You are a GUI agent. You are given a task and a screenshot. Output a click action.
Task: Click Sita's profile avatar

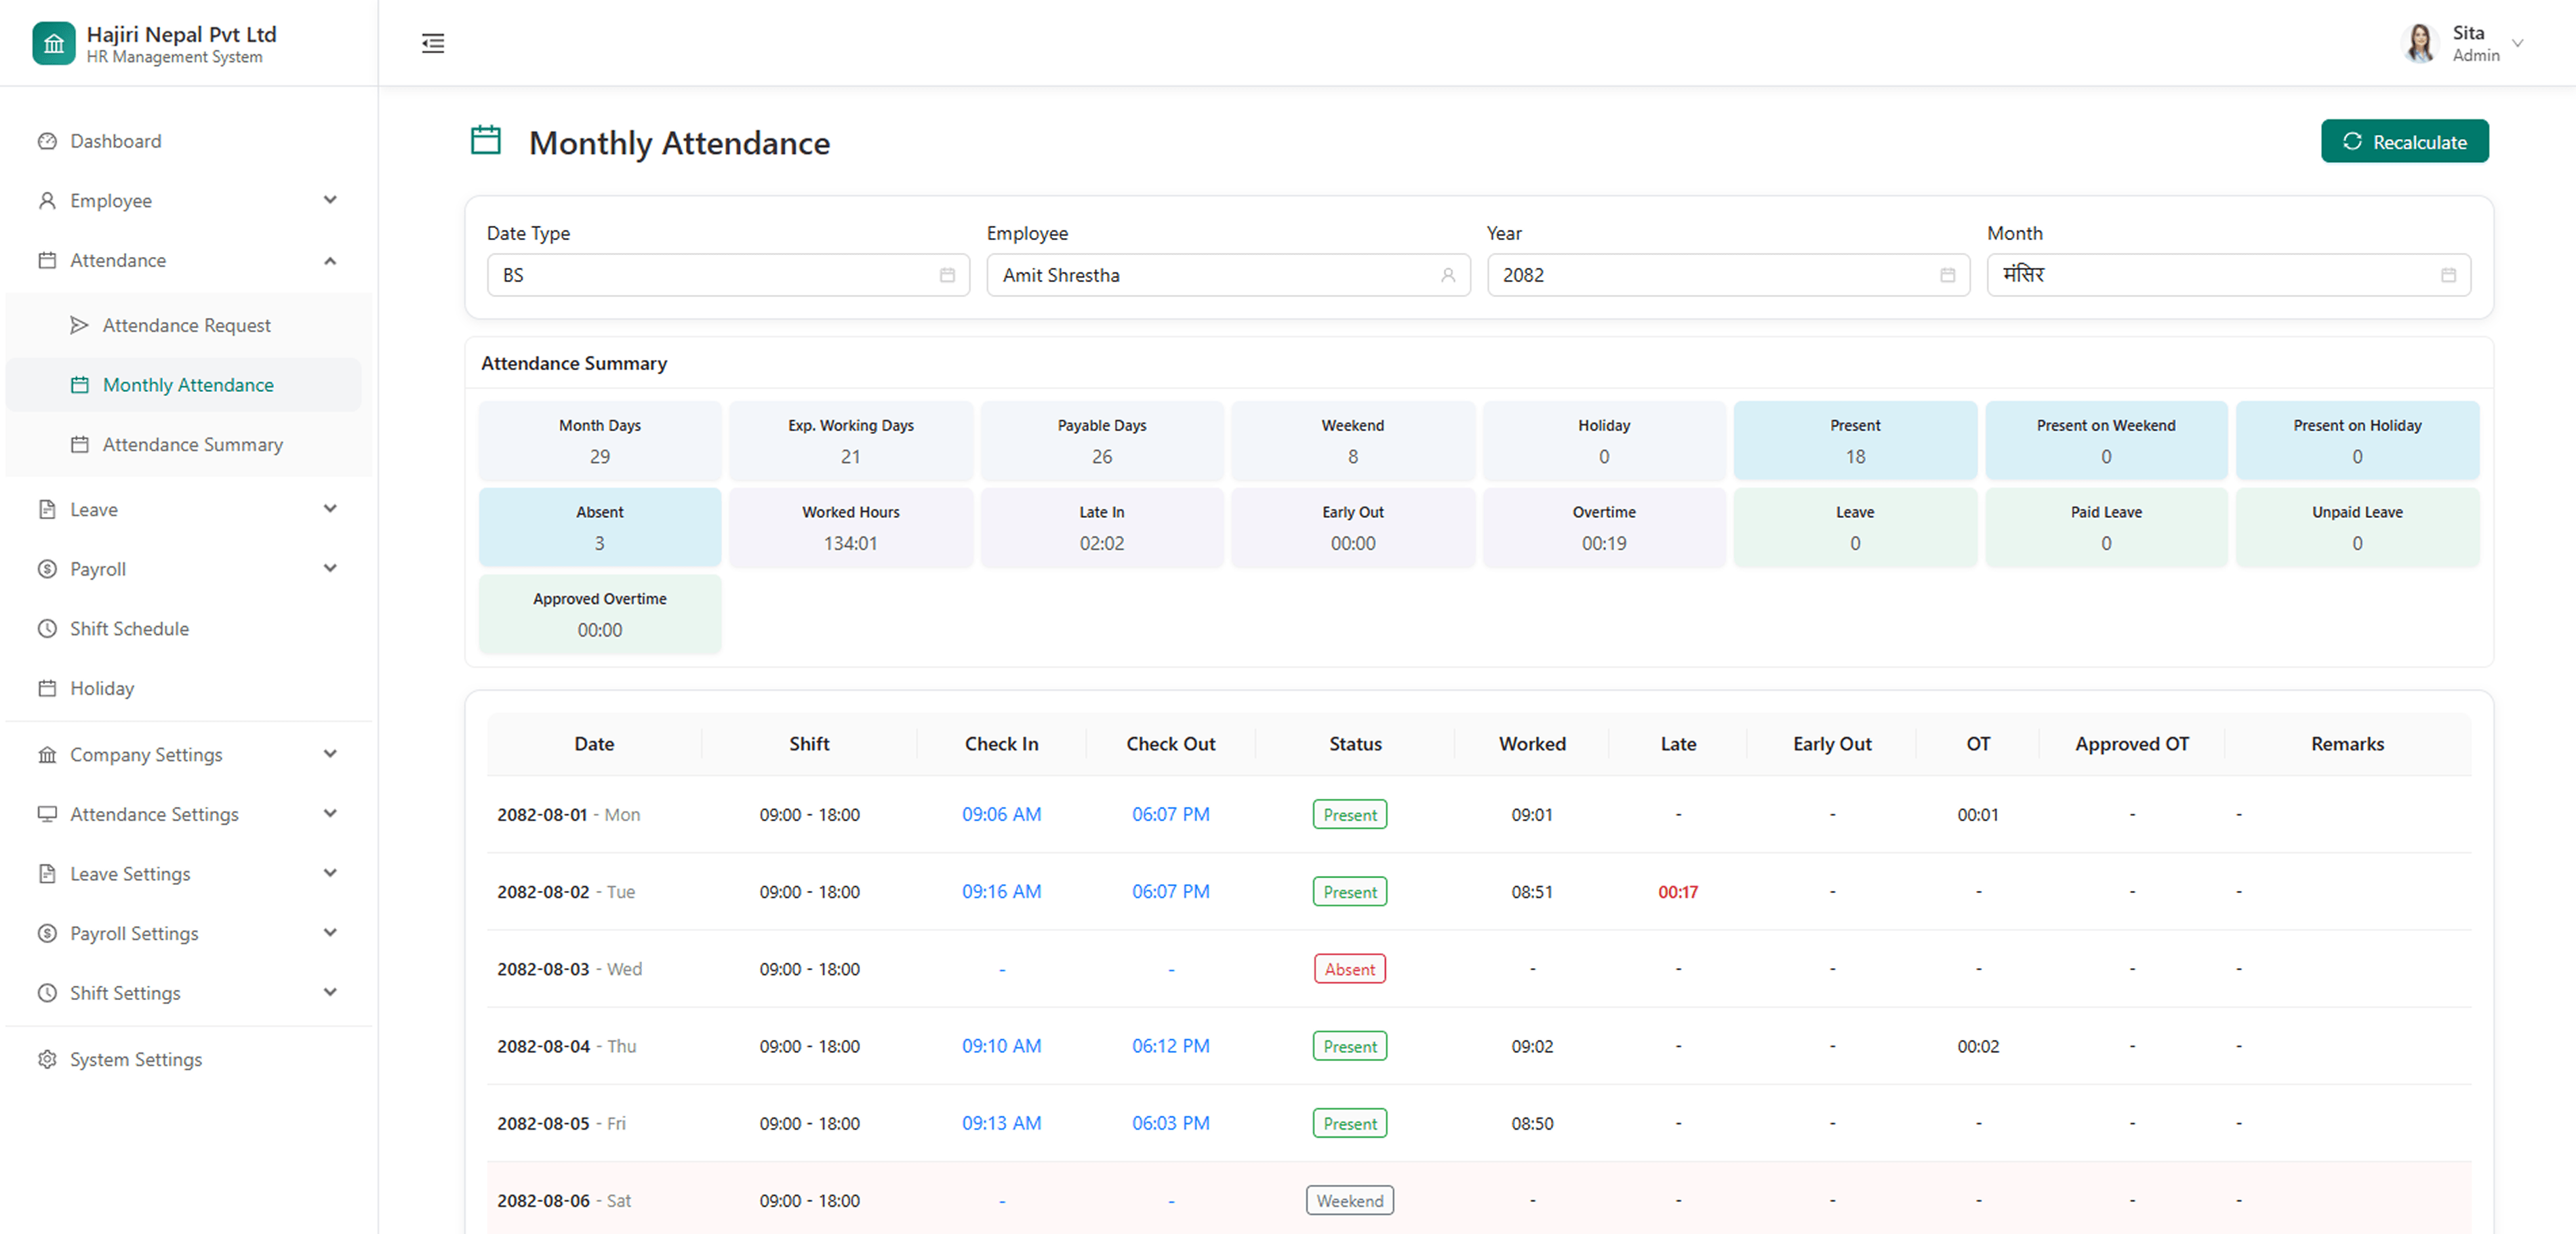click(x=2420, y=43)
